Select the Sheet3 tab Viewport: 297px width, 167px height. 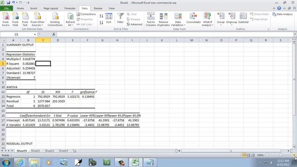click(x=63, y=151)
